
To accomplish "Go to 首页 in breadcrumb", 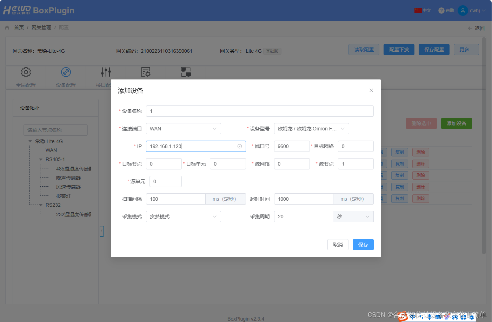I will [x=19, y=27].
